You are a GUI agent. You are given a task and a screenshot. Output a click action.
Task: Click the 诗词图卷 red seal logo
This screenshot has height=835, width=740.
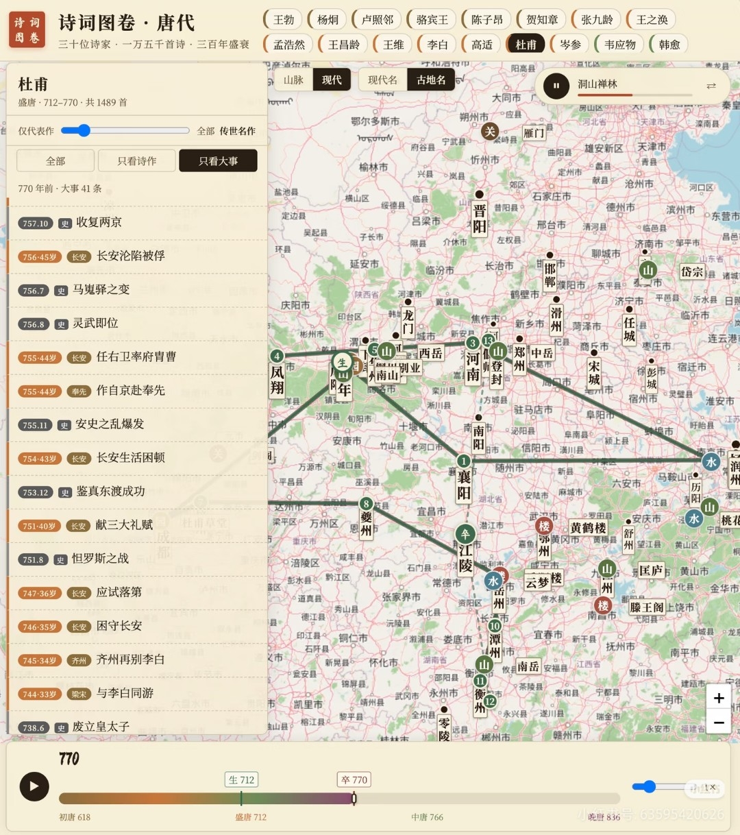[x=27, y=30]
